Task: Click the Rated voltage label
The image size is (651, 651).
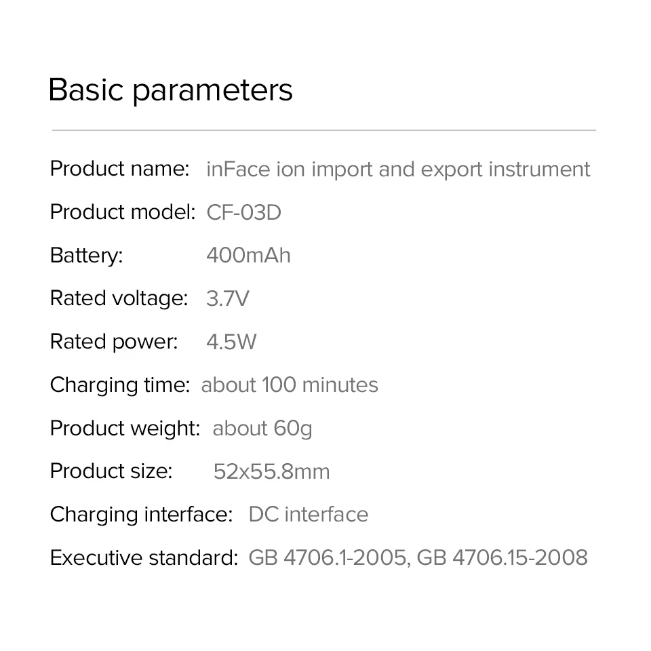Action: (119, 299)
